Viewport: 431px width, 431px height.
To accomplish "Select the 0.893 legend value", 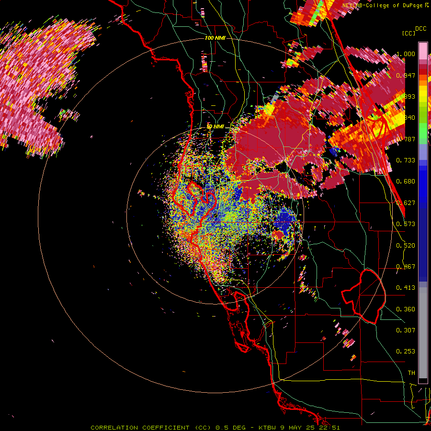I will pos(406,96).
